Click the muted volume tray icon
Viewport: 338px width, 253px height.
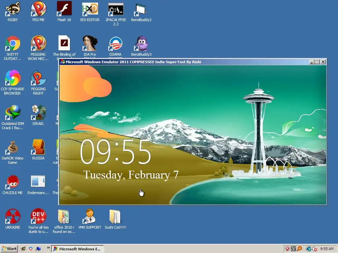(314, 249)
